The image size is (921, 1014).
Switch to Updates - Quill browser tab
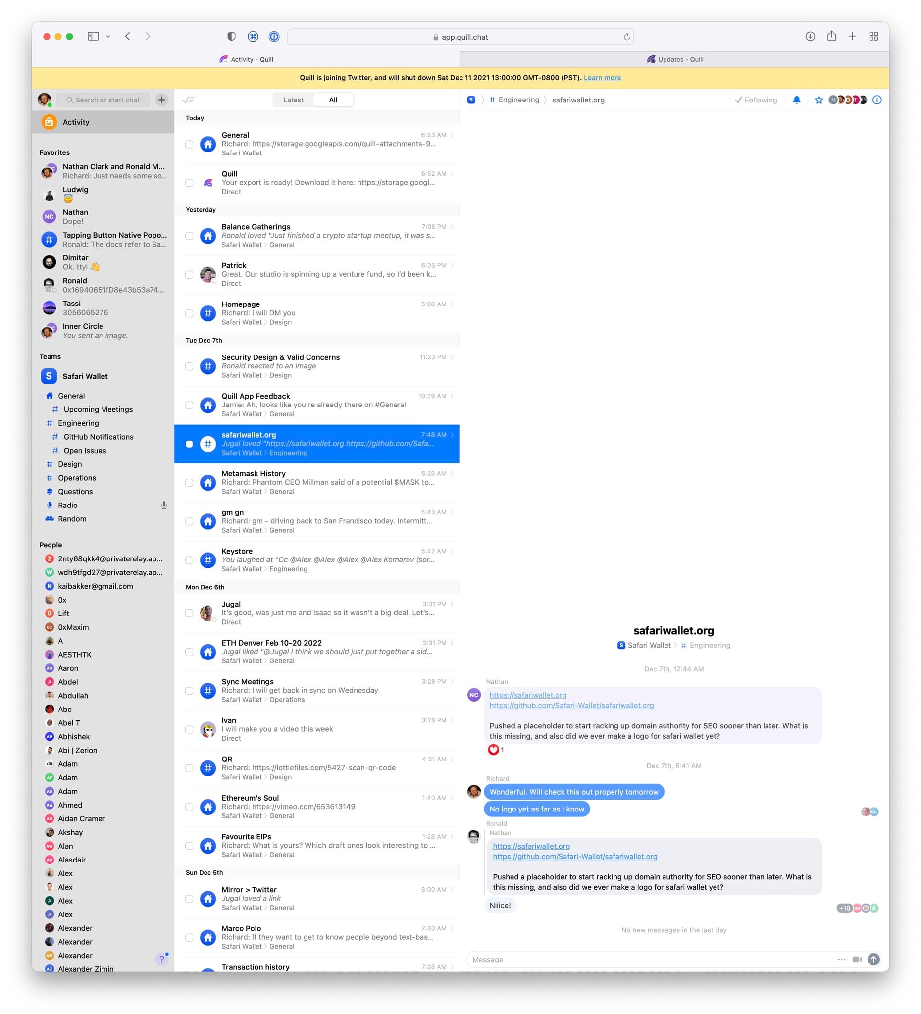coord(674,59)
